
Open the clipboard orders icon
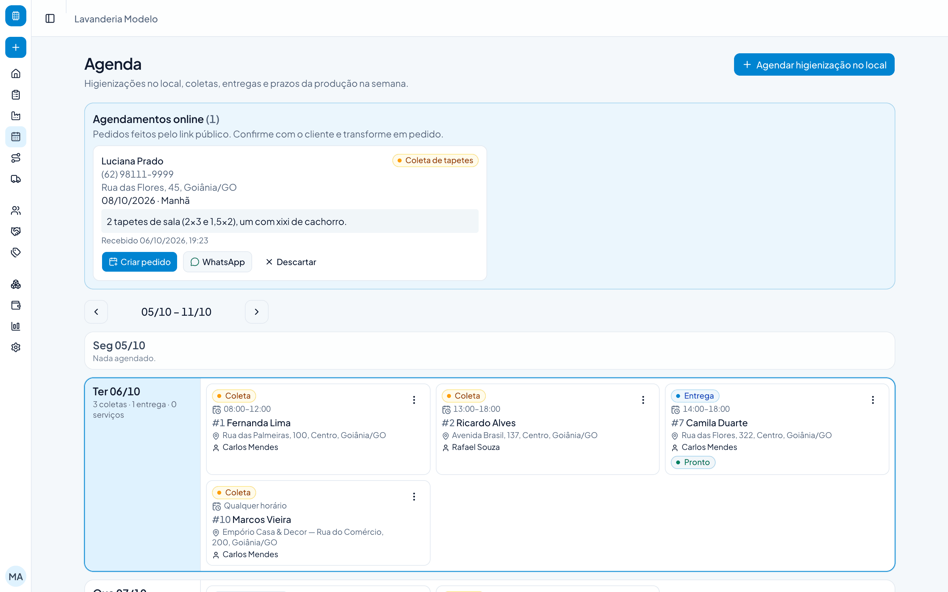16,95
